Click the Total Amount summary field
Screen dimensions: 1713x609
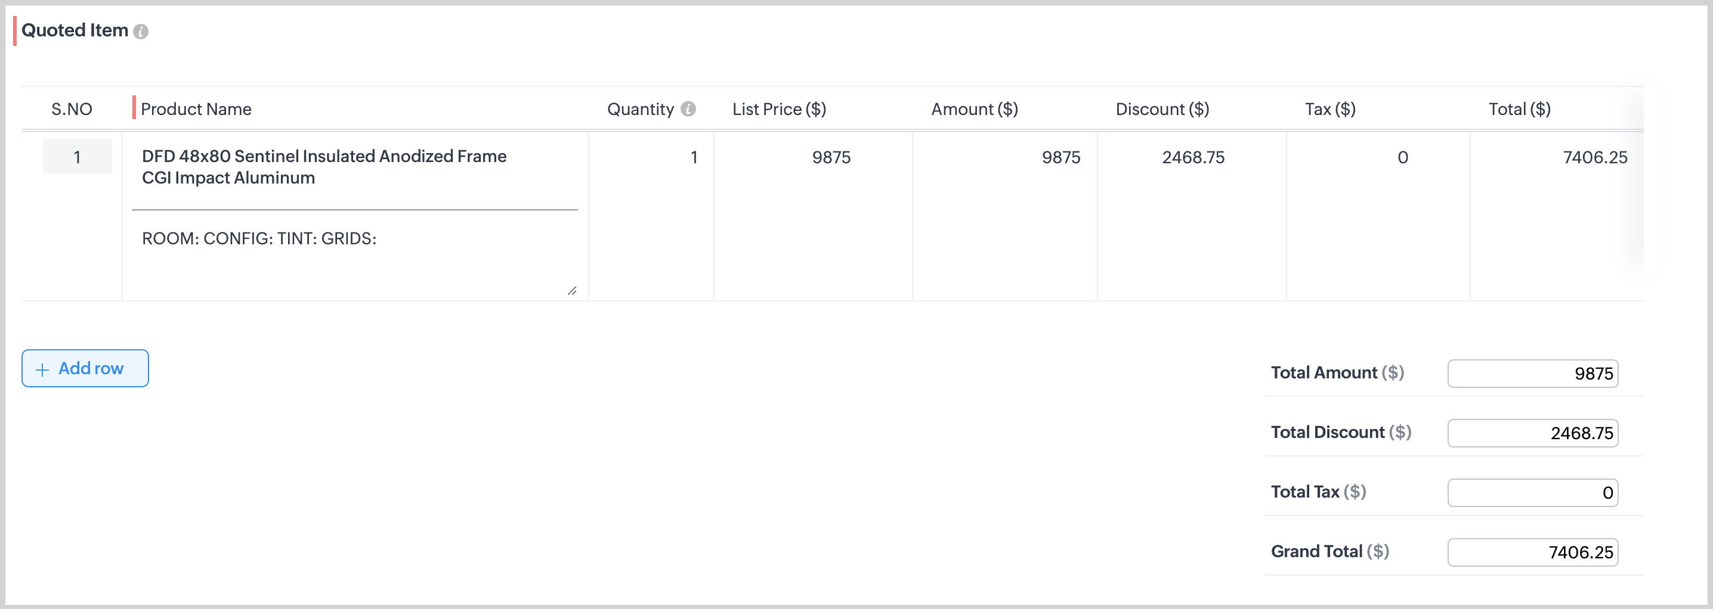1532,373
